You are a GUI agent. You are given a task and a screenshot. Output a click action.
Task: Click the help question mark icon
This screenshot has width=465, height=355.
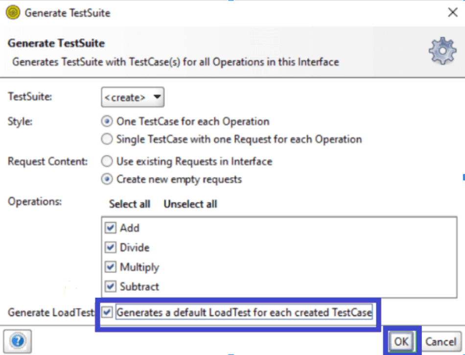click(18, 340)
